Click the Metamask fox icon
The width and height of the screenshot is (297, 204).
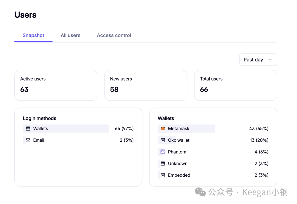[163, 128]
